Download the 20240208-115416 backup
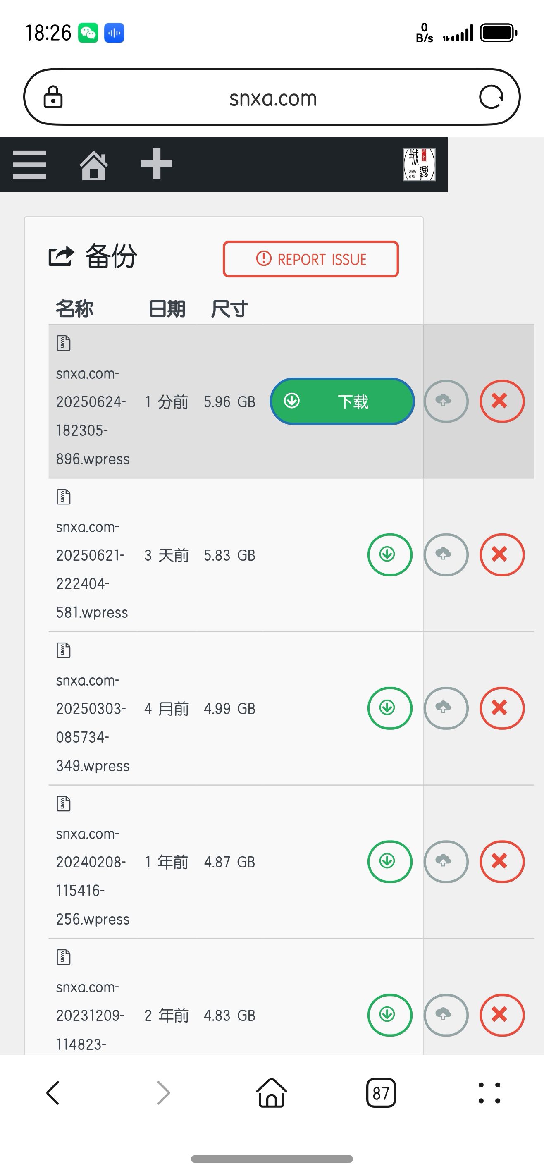The width and height of the screenshot is (544, 1171). [x=389, y=861]
